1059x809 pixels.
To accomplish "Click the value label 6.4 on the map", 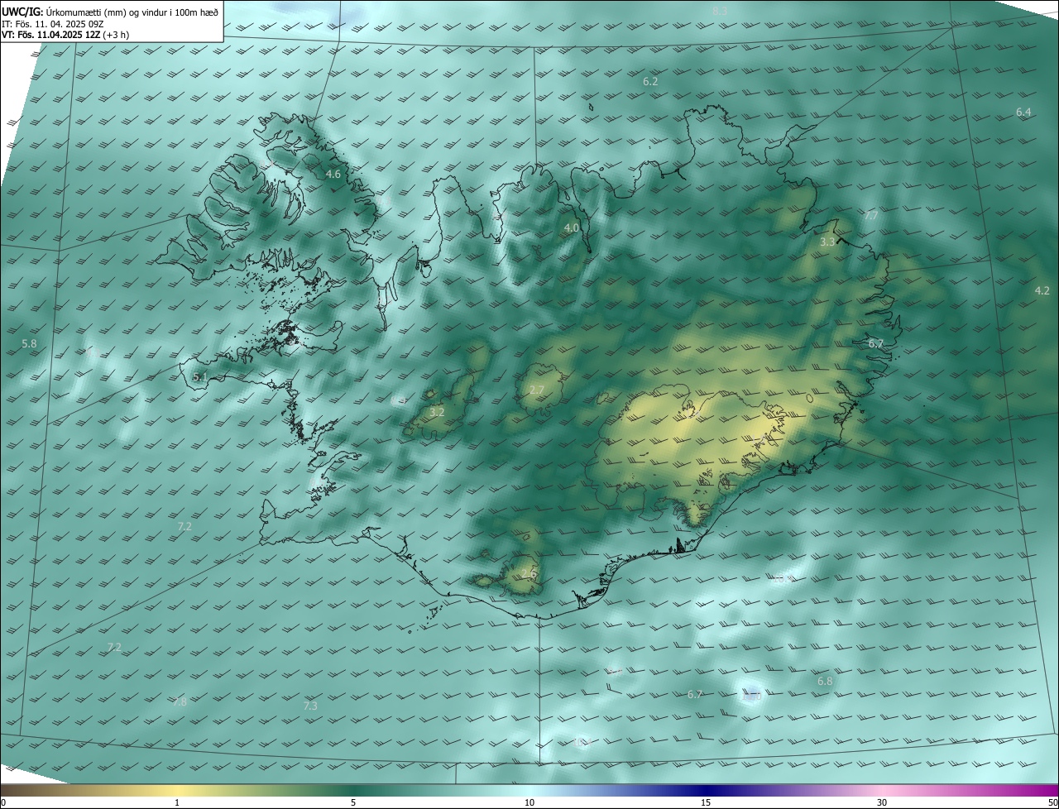I will pos(1023,112).
